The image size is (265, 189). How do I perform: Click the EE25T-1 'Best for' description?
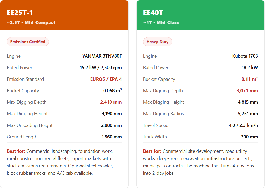click(x=60, y=162)
